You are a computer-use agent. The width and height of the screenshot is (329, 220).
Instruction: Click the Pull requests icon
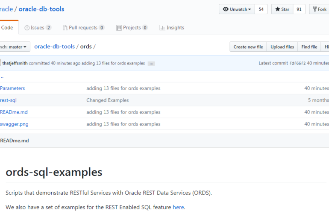coord(65,28)
